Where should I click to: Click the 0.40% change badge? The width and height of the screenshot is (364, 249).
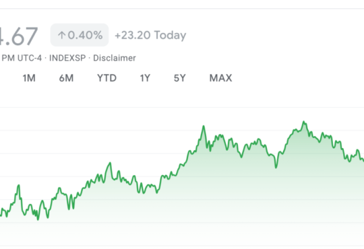click(x=80, y=35)
